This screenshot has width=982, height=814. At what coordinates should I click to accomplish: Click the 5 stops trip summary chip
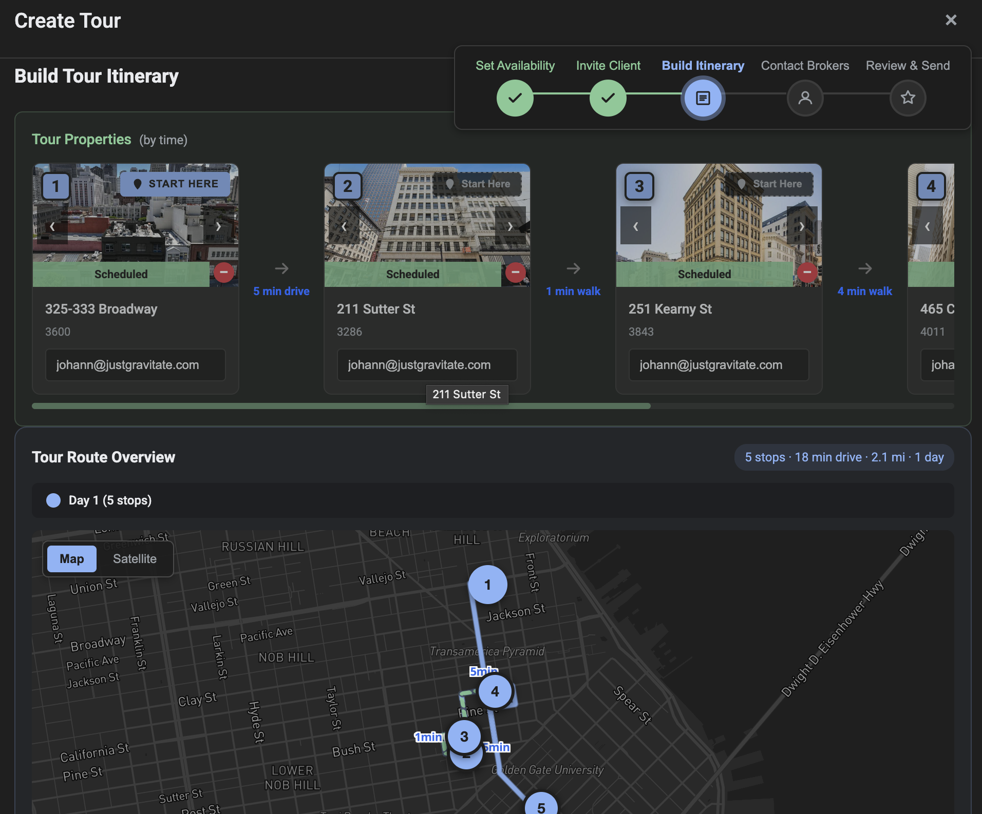point(844,457)
